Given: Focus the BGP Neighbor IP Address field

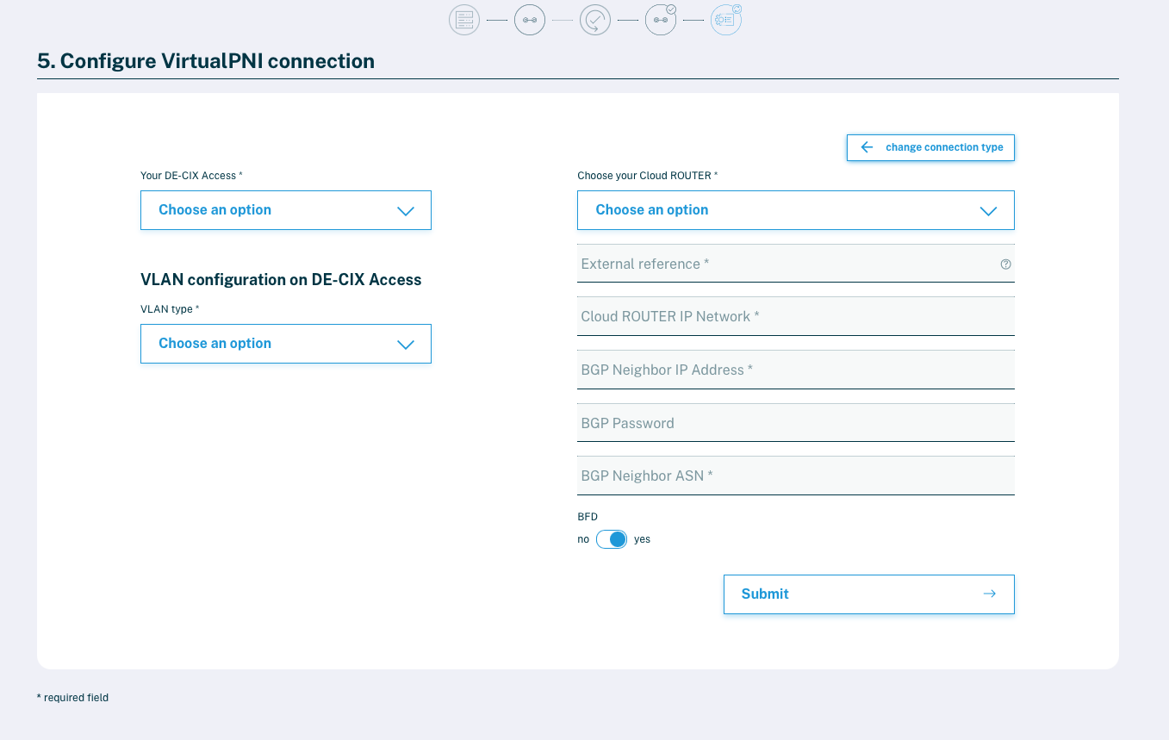Looking at the screenshot, I should coord(796,370).
